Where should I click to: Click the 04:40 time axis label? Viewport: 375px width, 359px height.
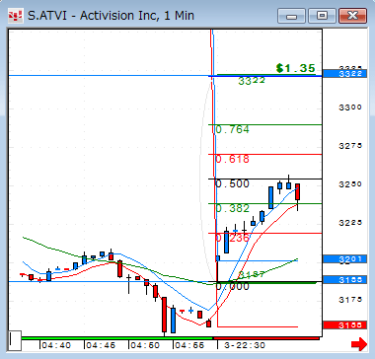coord(56,345)
